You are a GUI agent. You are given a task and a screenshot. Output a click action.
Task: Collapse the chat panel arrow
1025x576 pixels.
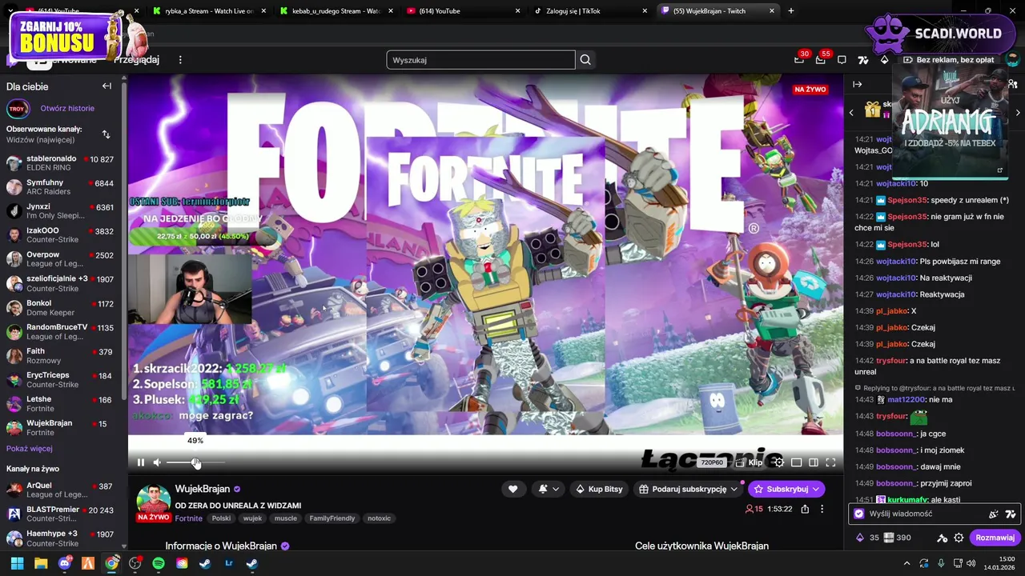tap(858, 84)
